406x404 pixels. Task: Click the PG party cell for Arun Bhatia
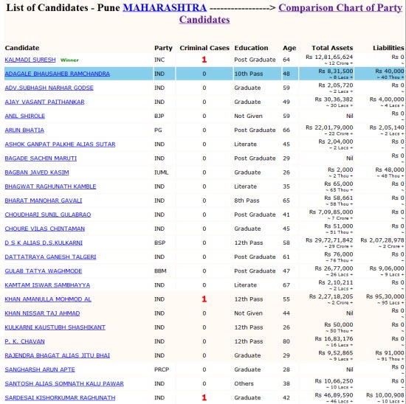[x=158, y=130]
